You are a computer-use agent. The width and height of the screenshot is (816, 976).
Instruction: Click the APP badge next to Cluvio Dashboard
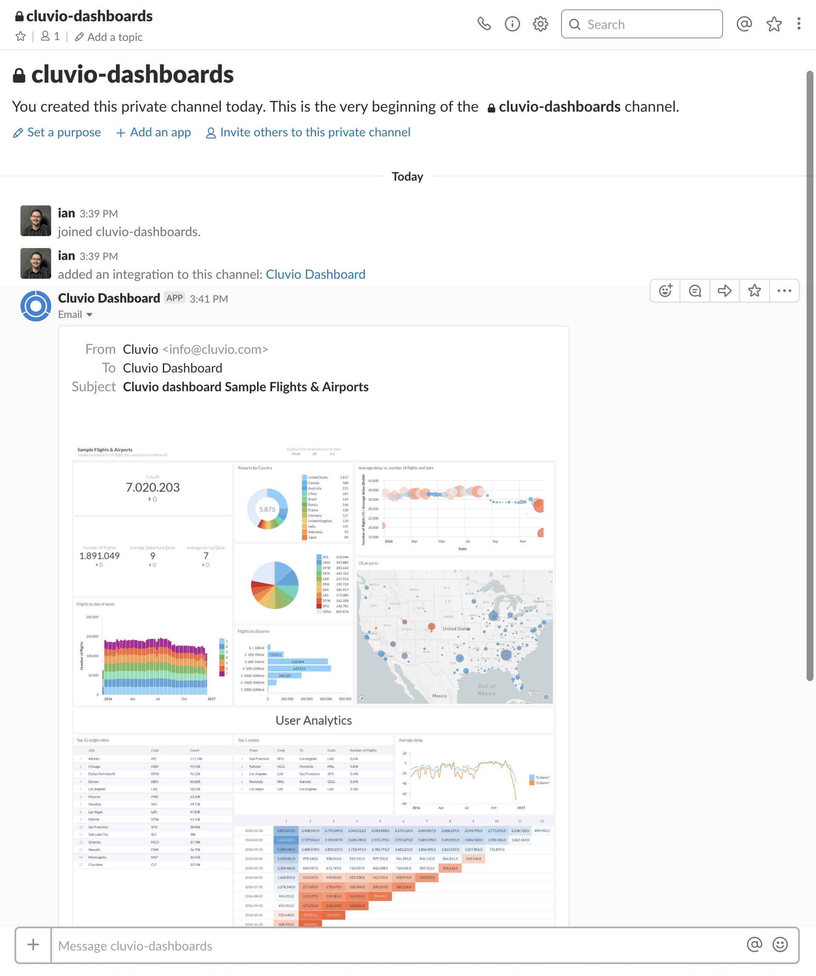(174, 298)
